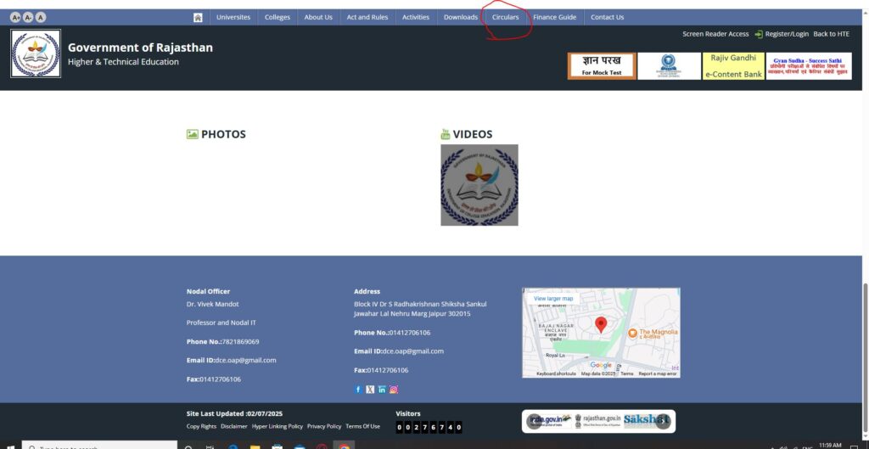Image resolution: width=869 pixels, height=449 pixels.
Task: Click View larger map on the map
Action: (553, 299)
